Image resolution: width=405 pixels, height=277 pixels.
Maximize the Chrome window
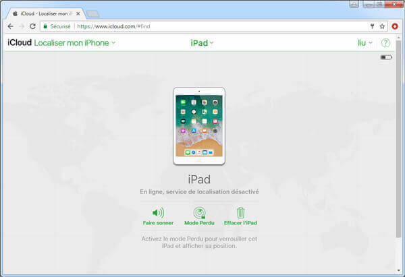click(x=379, y=4)
